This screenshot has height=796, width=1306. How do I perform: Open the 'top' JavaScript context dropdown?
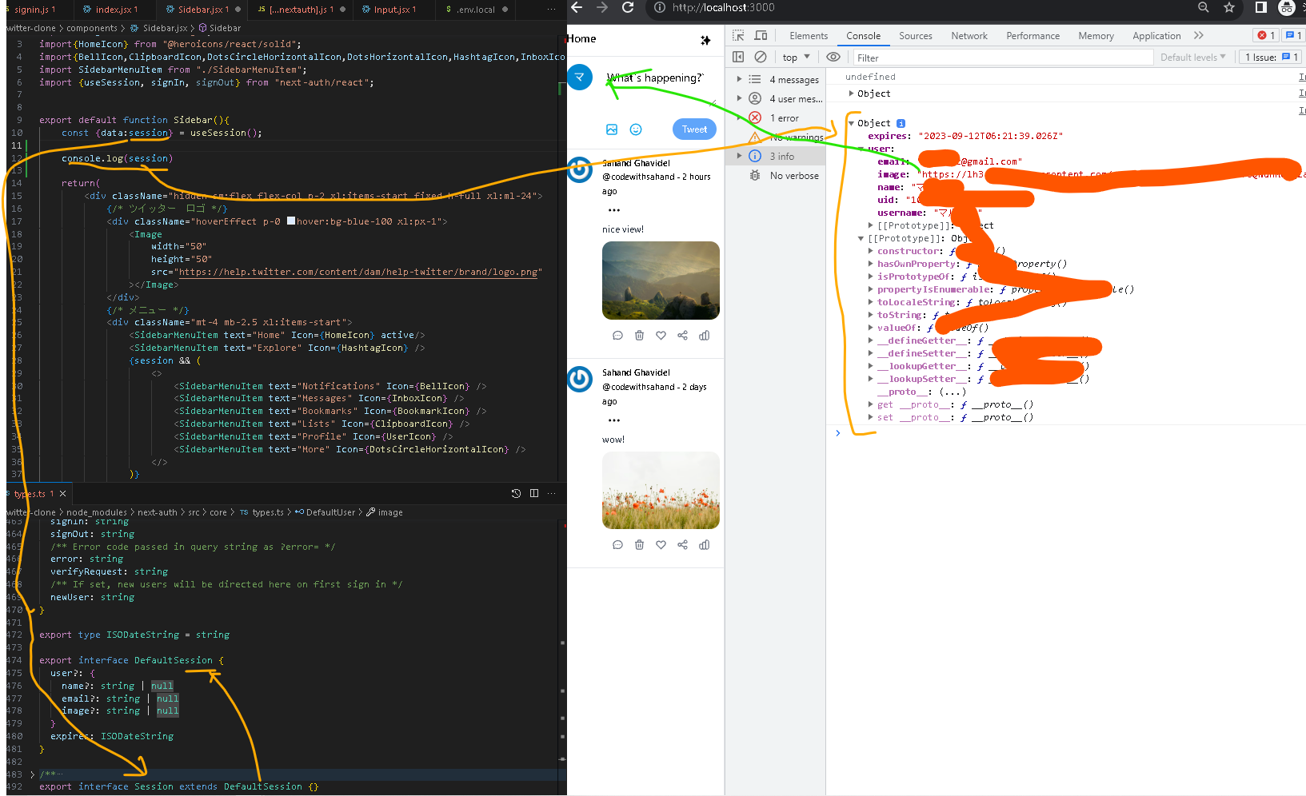coord(796,58)
